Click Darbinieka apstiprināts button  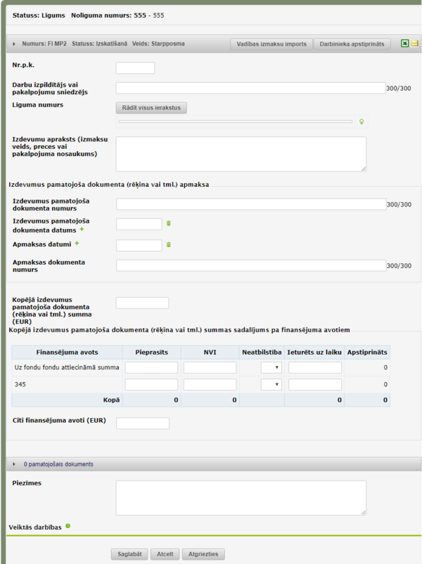[x=352, y=44]
